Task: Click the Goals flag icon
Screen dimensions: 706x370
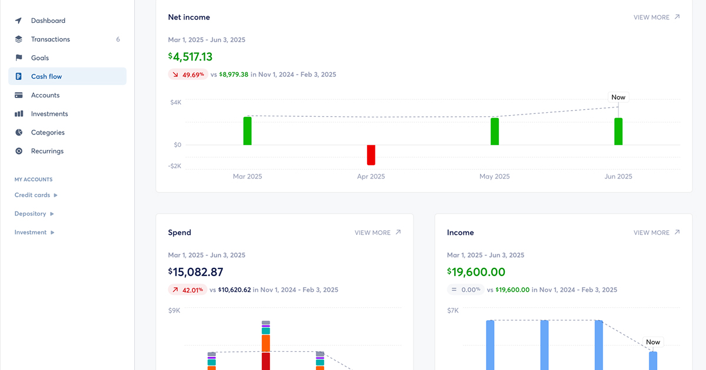Action: tap(19, 58)
